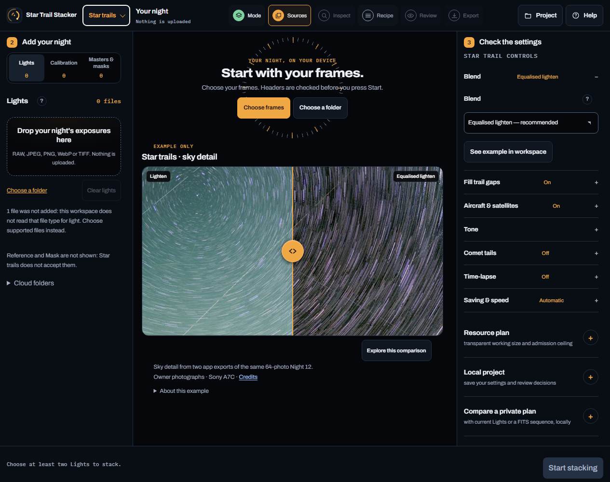Expand the Aircraft & satellites section
610x482 pixels.
click(531, 206)
